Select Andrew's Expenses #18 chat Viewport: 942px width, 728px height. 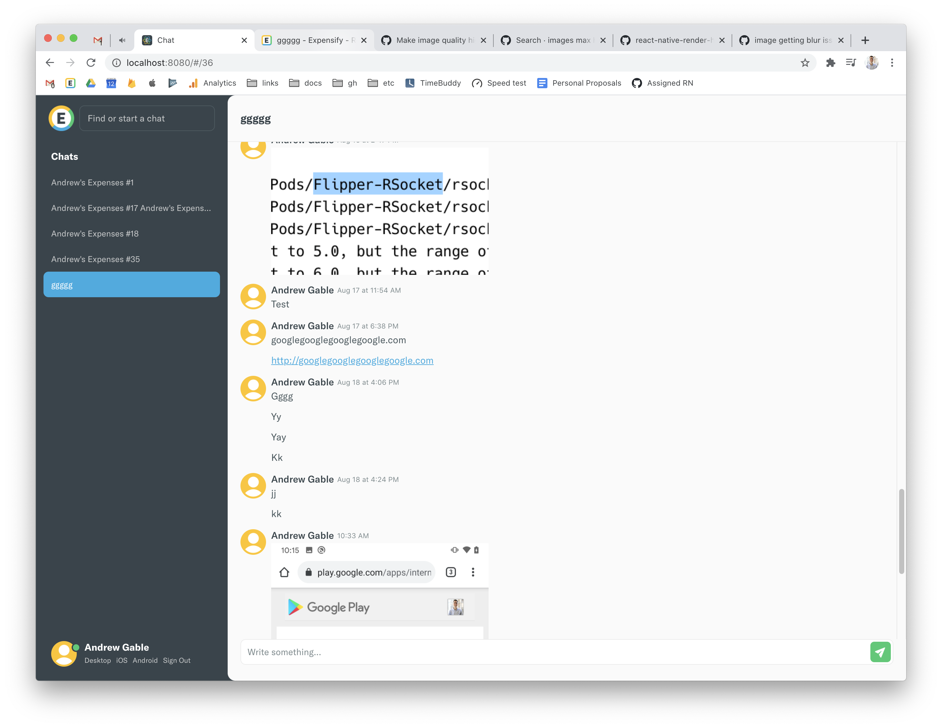click(x=95, y=234)
